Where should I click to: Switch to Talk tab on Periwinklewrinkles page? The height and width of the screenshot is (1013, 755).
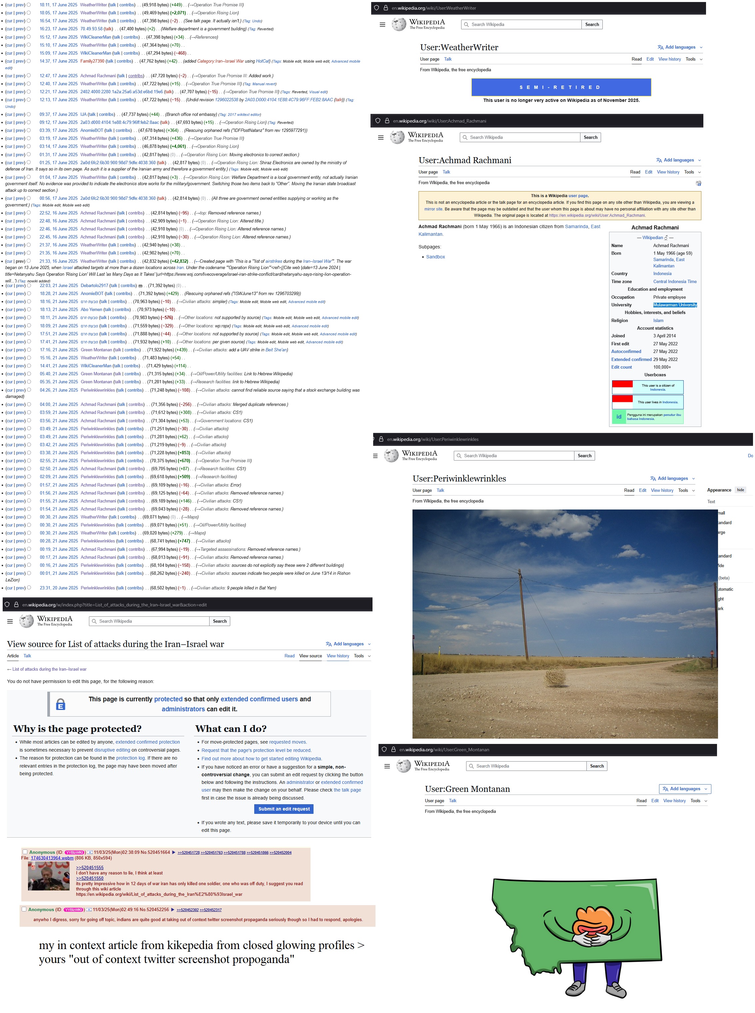pyautogui.click(x=440, y=490)
